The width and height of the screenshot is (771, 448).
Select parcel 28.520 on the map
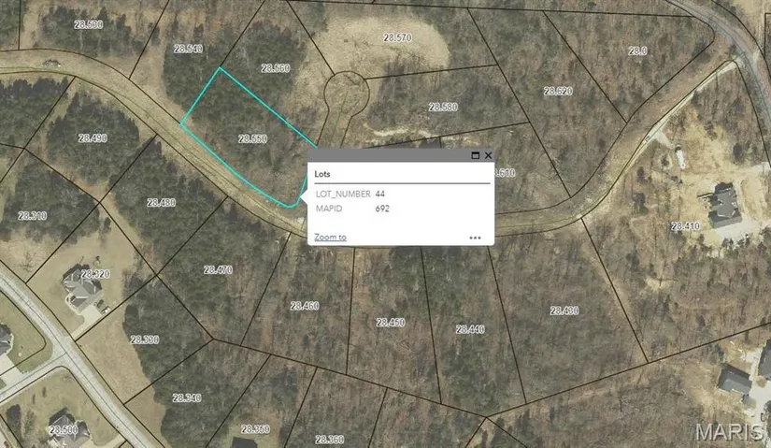(x=558, y=91)
